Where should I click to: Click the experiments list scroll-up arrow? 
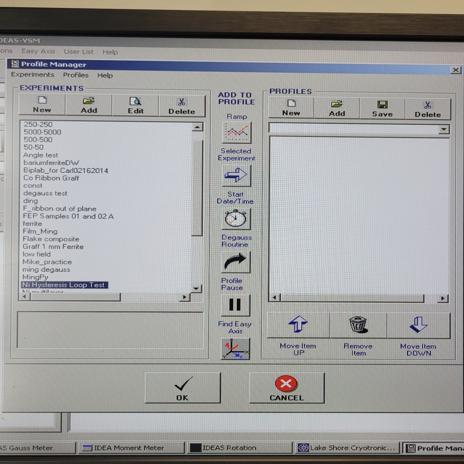pos(197,127)
